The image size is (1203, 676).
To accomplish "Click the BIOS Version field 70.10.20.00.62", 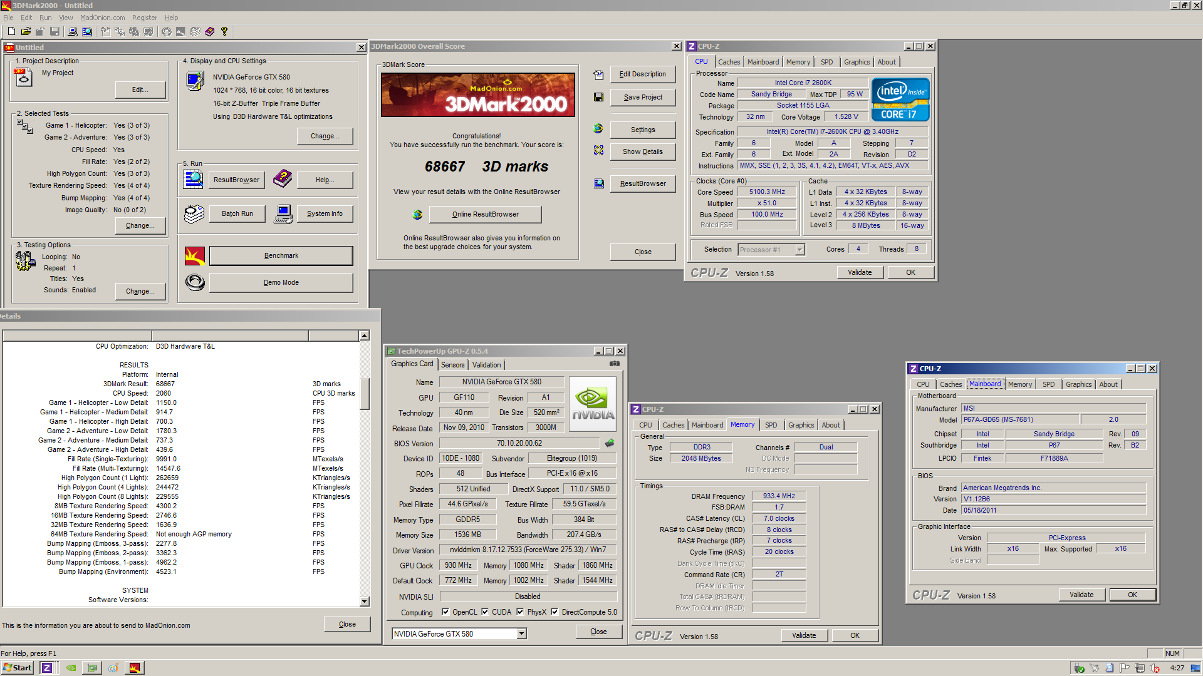I will 519,443.
